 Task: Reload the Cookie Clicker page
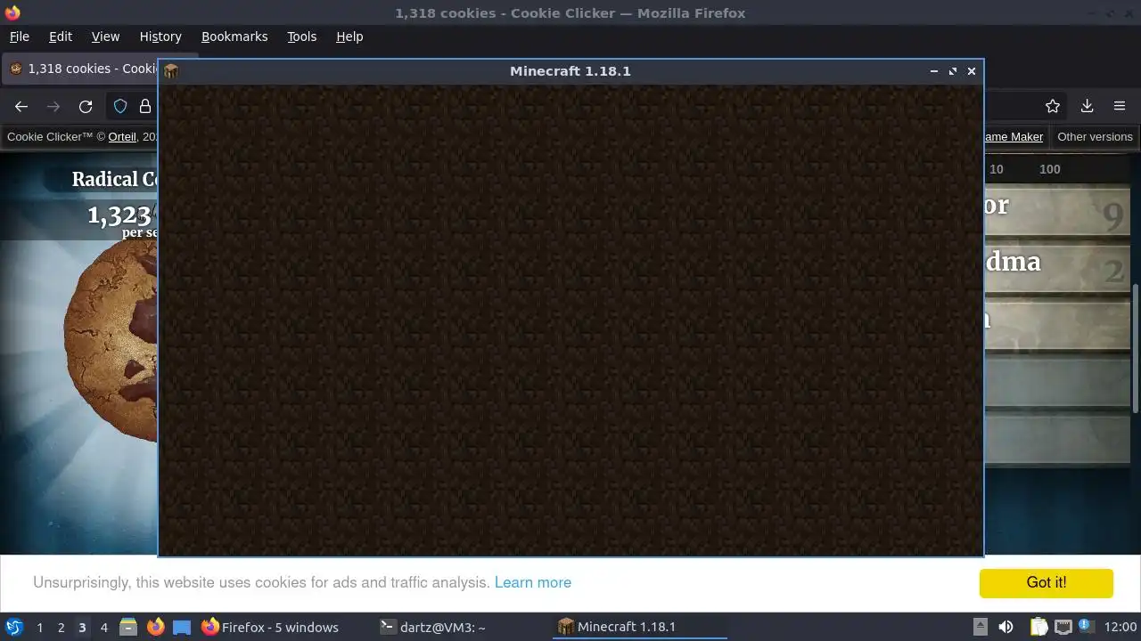click(x=86, y=106)
